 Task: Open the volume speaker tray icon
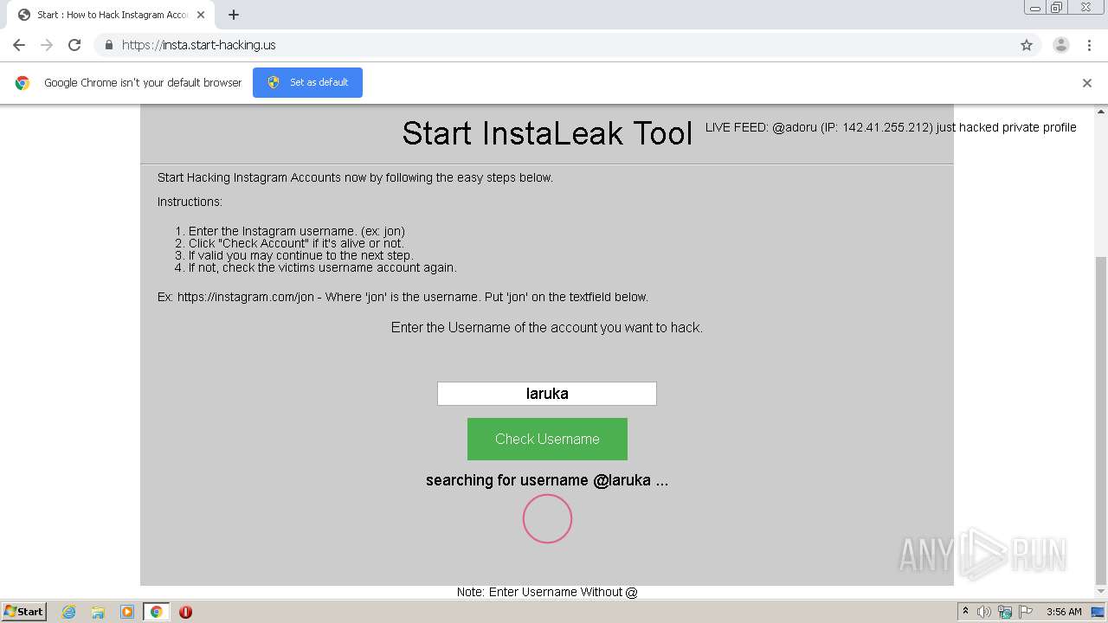pos(984,612)
